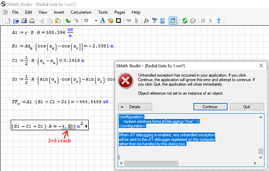Click the Print icon in toolbar
This screenshot has width=269, height=171.
[x=32, y=21]
